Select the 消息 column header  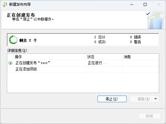(x=141, y=57)
